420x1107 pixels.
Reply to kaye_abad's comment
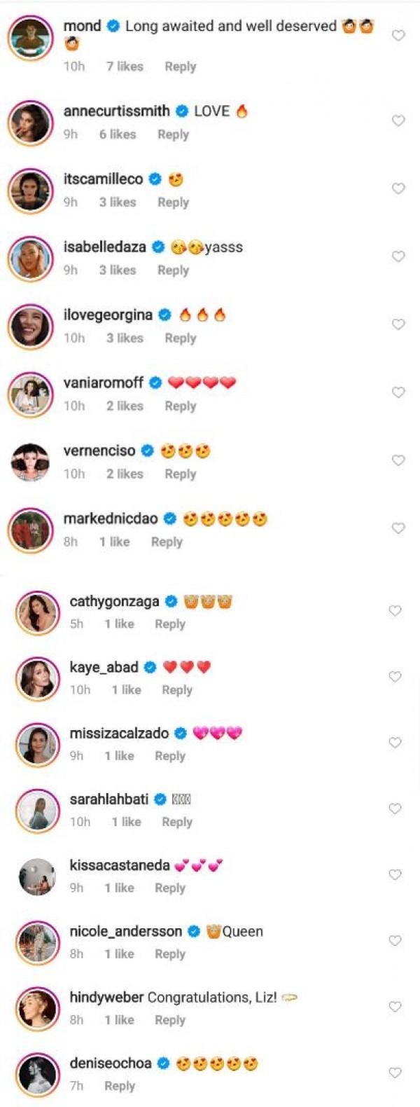(176, 690)
